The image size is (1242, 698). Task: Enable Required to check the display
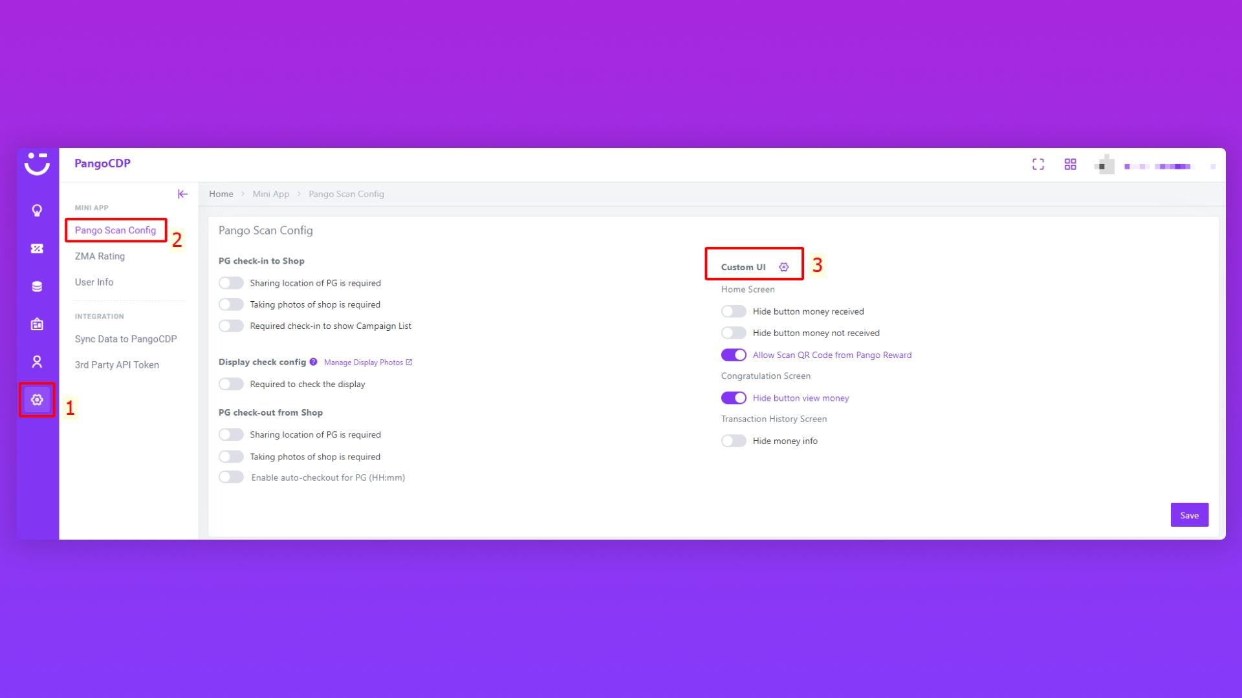click(x=231, y=384)
